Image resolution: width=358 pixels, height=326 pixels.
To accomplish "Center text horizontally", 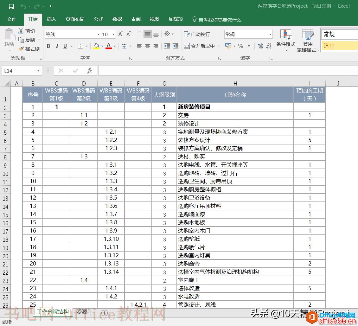I will click(148, 46).
